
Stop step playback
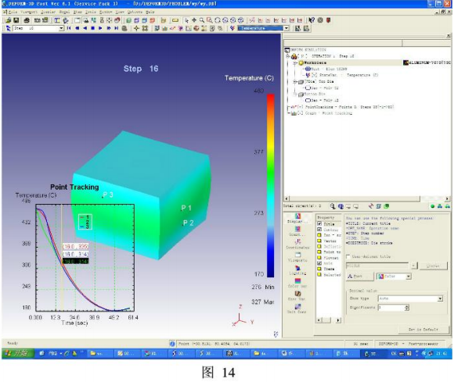tap(92, 28)
